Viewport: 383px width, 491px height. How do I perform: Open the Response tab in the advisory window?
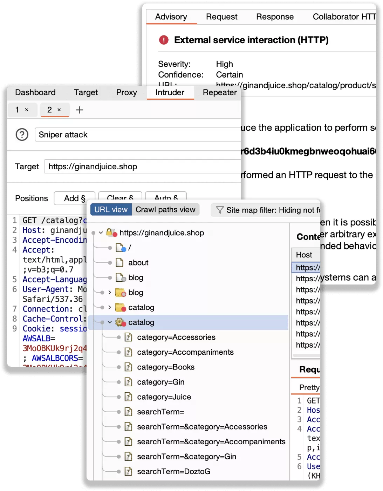tap(275, 17)
